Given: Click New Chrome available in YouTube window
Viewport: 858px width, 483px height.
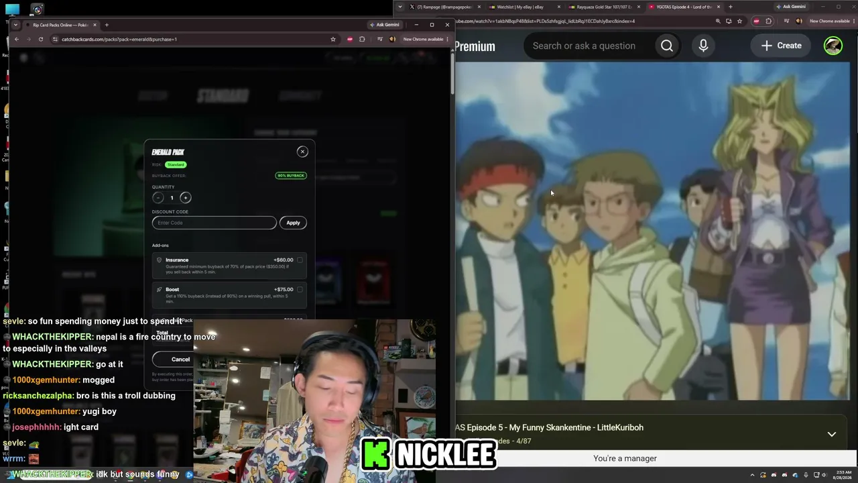Looking at the screenshot, I should [x=832, y=21].
